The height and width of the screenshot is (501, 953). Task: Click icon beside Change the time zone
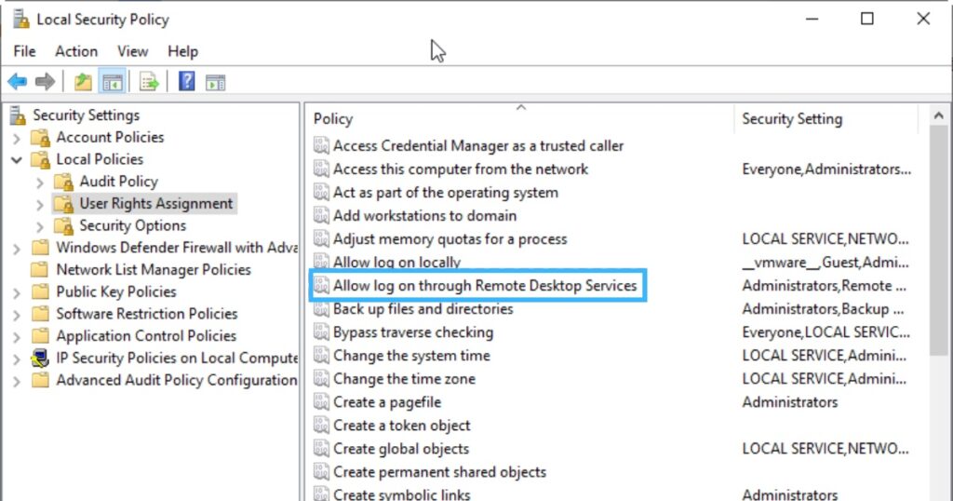pyautogui.click(x=321, y=379)
